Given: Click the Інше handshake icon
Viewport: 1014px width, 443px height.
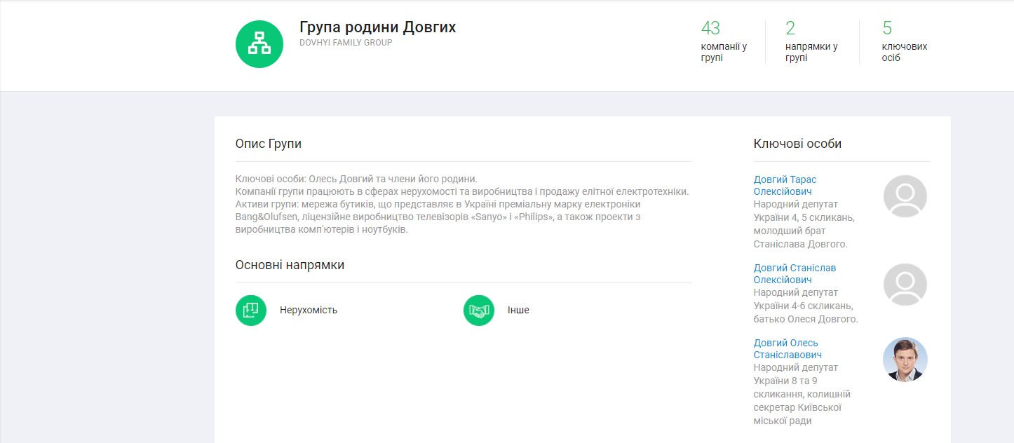Looking at the screenshot, I should click(479, 310).
